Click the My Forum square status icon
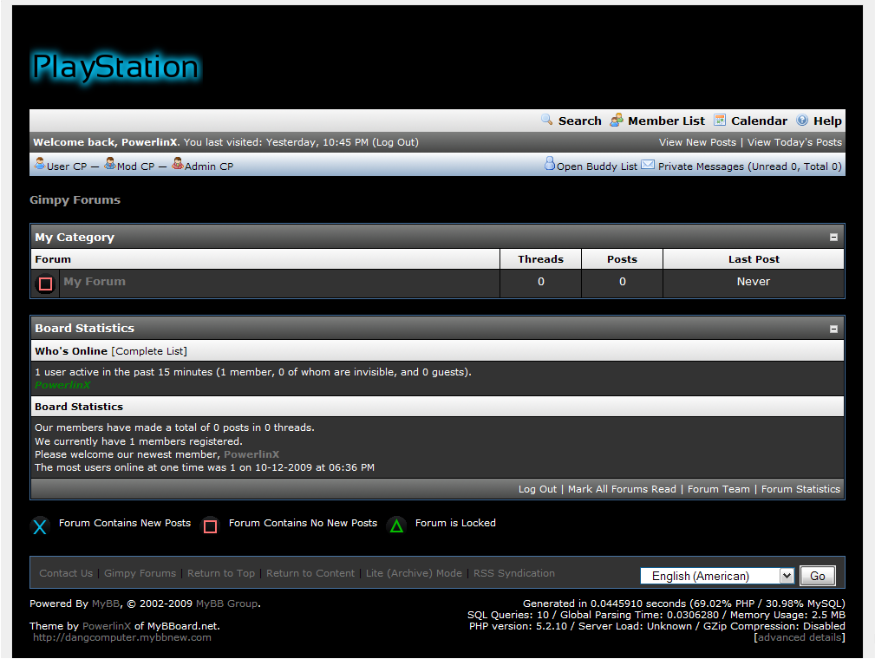The height and width of the screenshot is (659, 875). point(46,284)
